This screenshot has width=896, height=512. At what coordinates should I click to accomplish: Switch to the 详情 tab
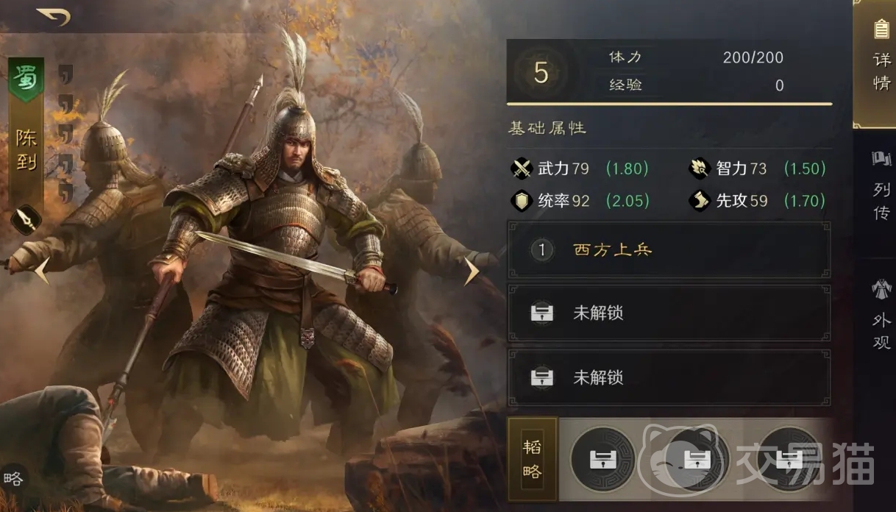[880, 59]
